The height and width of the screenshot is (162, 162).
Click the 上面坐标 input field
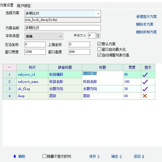coord(79,44)
